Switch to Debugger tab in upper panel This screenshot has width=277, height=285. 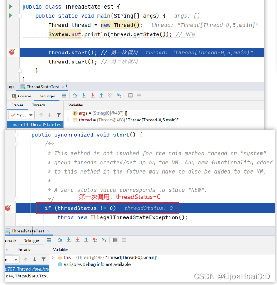[x=47, y=96]
